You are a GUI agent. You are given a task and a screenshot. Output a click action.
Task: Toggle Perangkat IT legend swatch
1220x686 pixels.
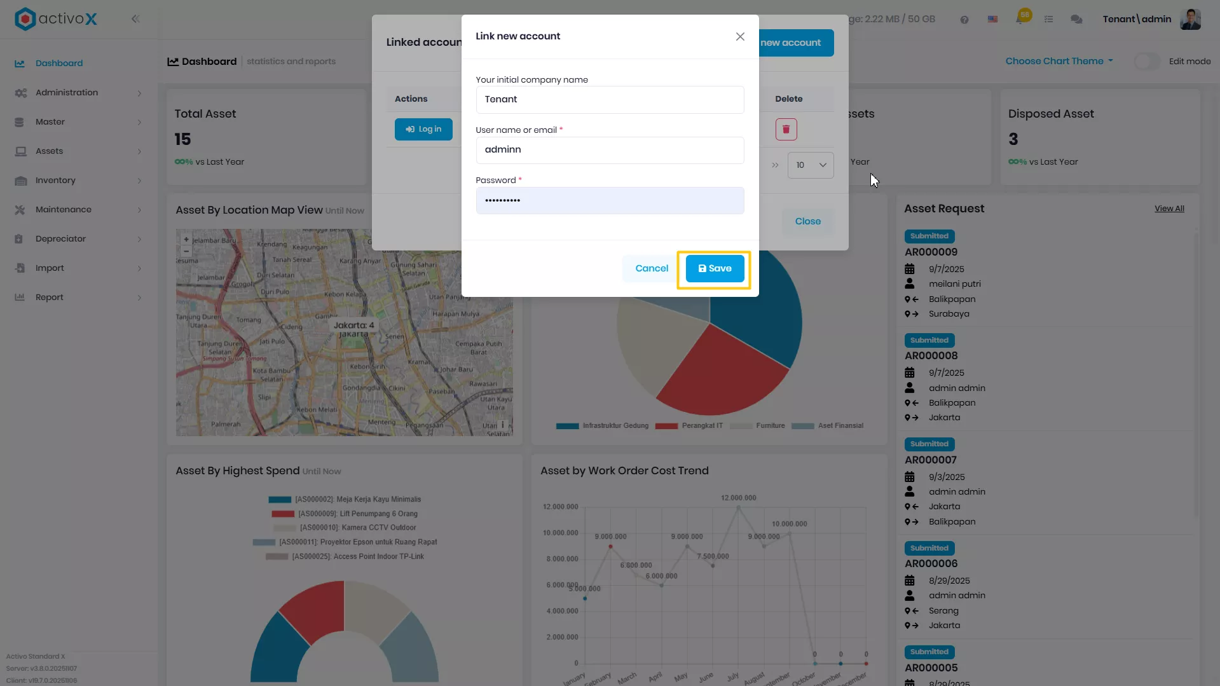click(666, 426)
